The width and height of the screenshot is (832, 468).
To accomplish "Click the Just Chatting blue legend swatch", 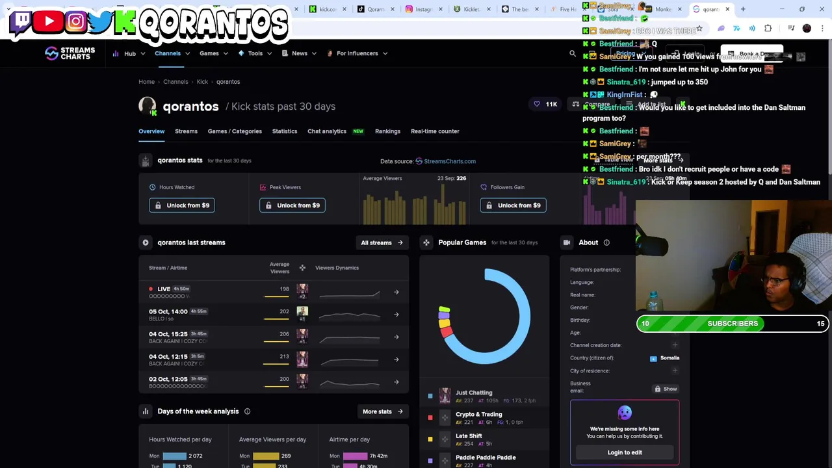I will coord(430,396).
